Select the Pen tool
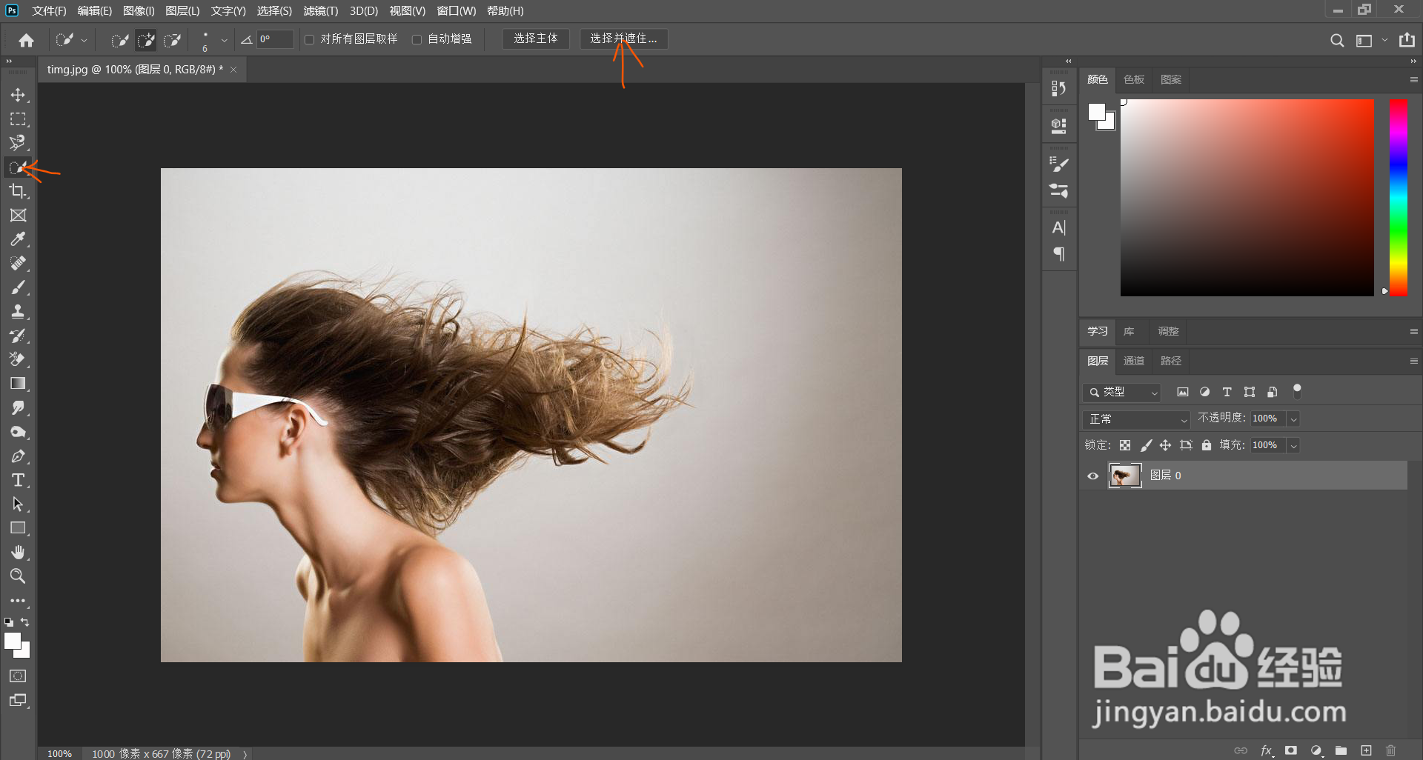Viewport: 1423px width, 760px height. point(18,456)
